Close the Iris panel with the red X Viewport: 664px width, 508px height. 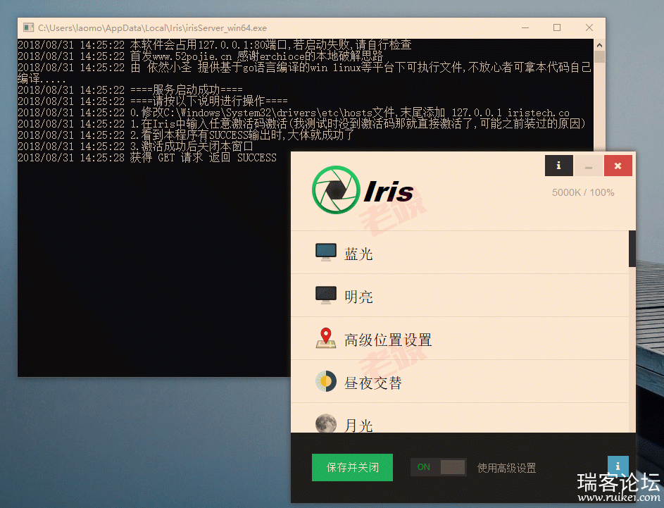pos(618,166)
